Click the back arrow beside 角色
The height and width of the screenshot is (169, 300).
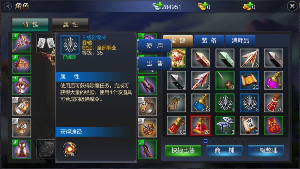8,6
